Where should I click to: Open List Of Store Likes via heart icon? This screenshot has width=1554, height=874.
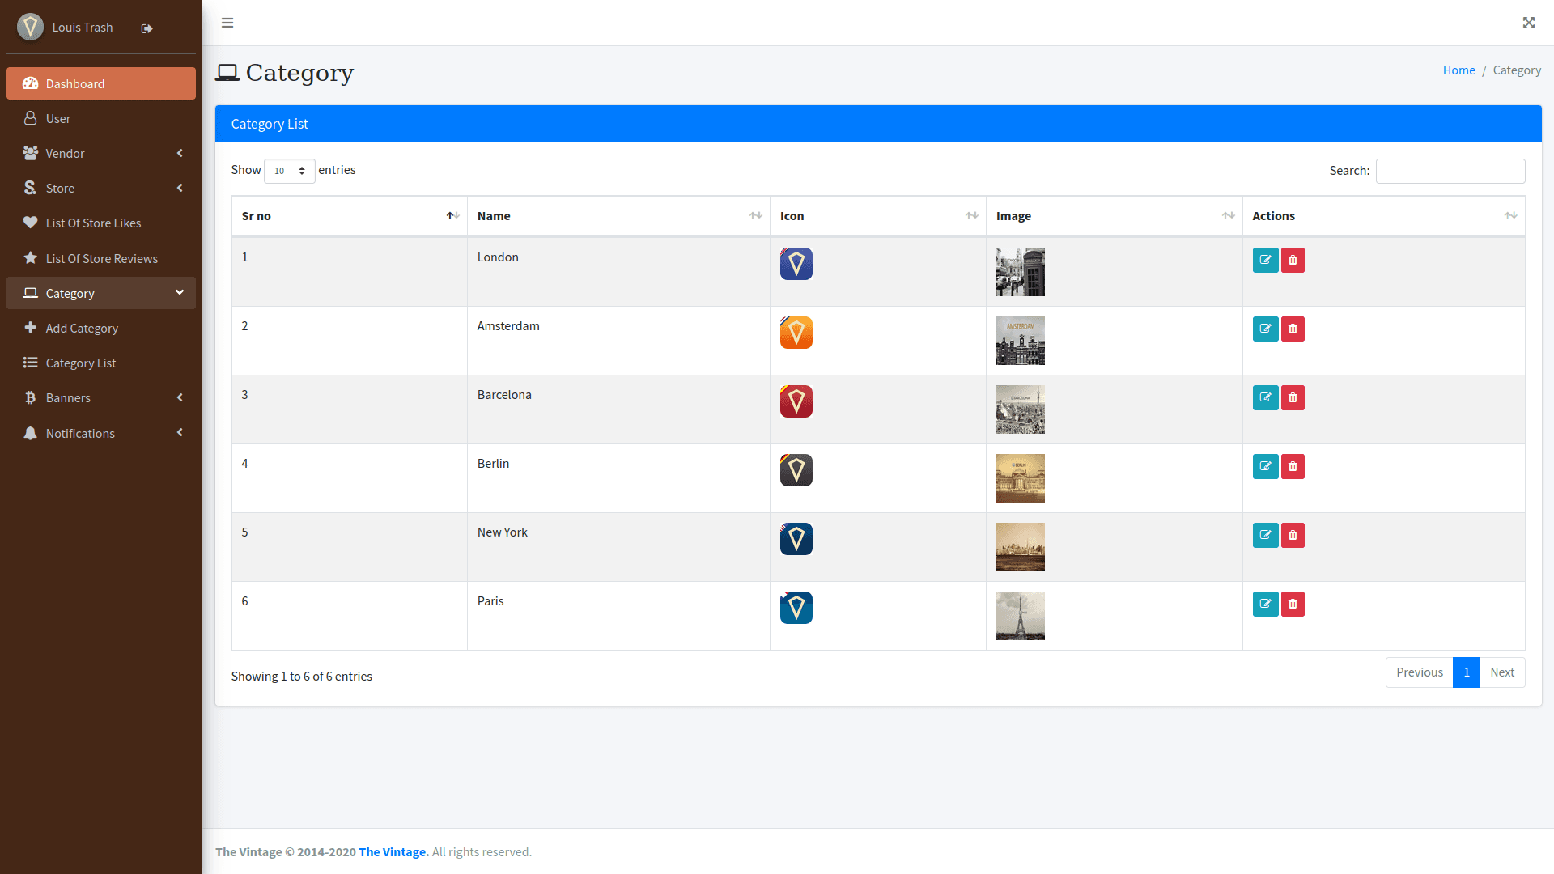pyautogui.click(x=30, y=223)
